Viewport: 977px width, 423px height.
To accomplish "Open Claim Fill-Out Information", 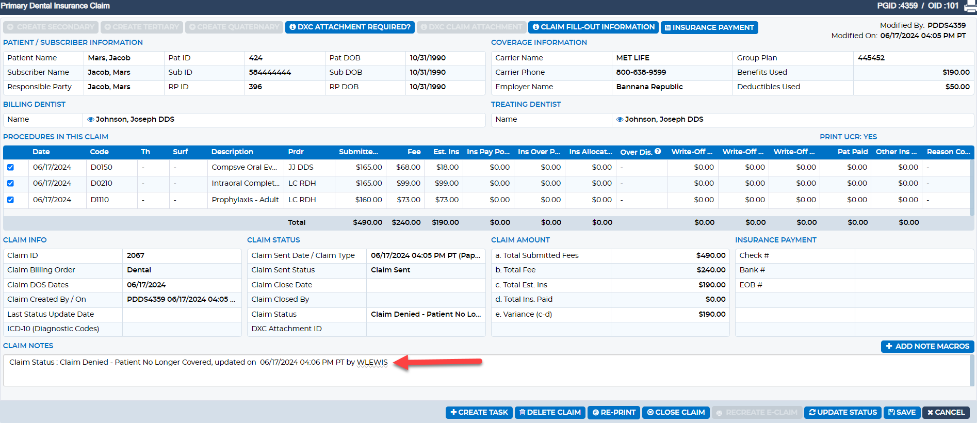I will coord(594,27).
